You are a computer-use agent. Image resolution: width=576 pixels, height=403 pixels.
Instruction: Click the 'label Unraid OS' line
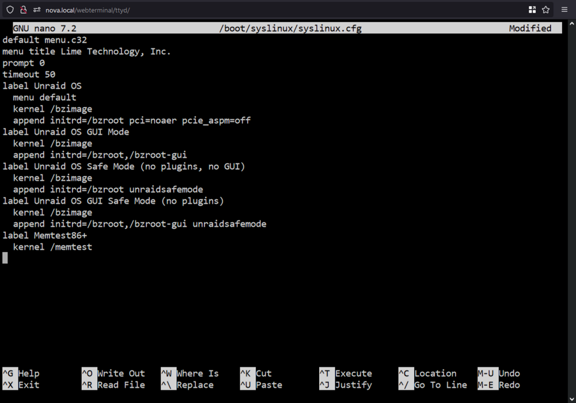(42, 86)
